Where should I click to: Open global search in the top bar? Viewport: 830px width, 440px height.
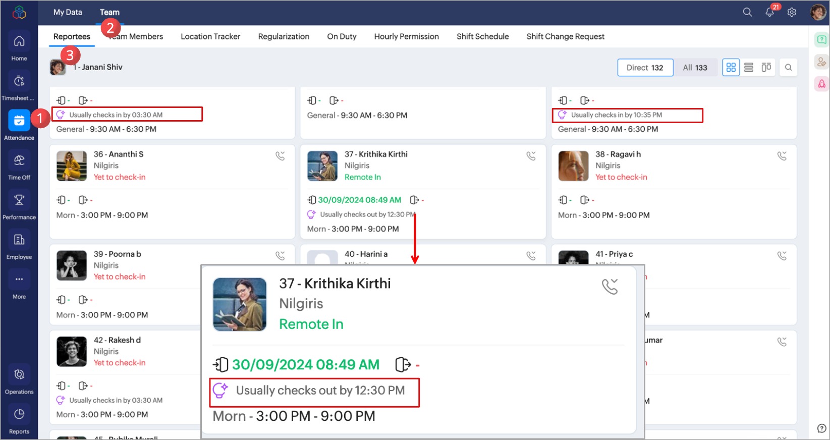747,12
